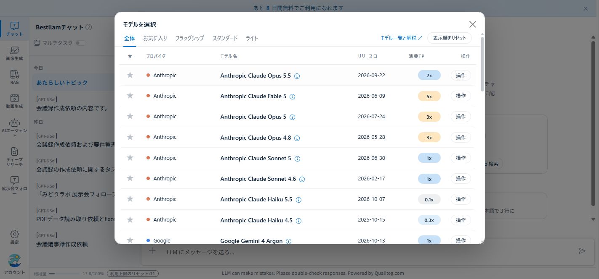
Task: Star the Claude Haiku 4.5 row
Action: (130, 219)
